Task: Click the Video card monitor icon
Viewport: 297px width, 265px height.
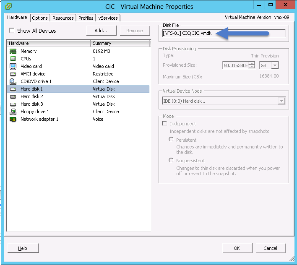Action: pos(13,66)
